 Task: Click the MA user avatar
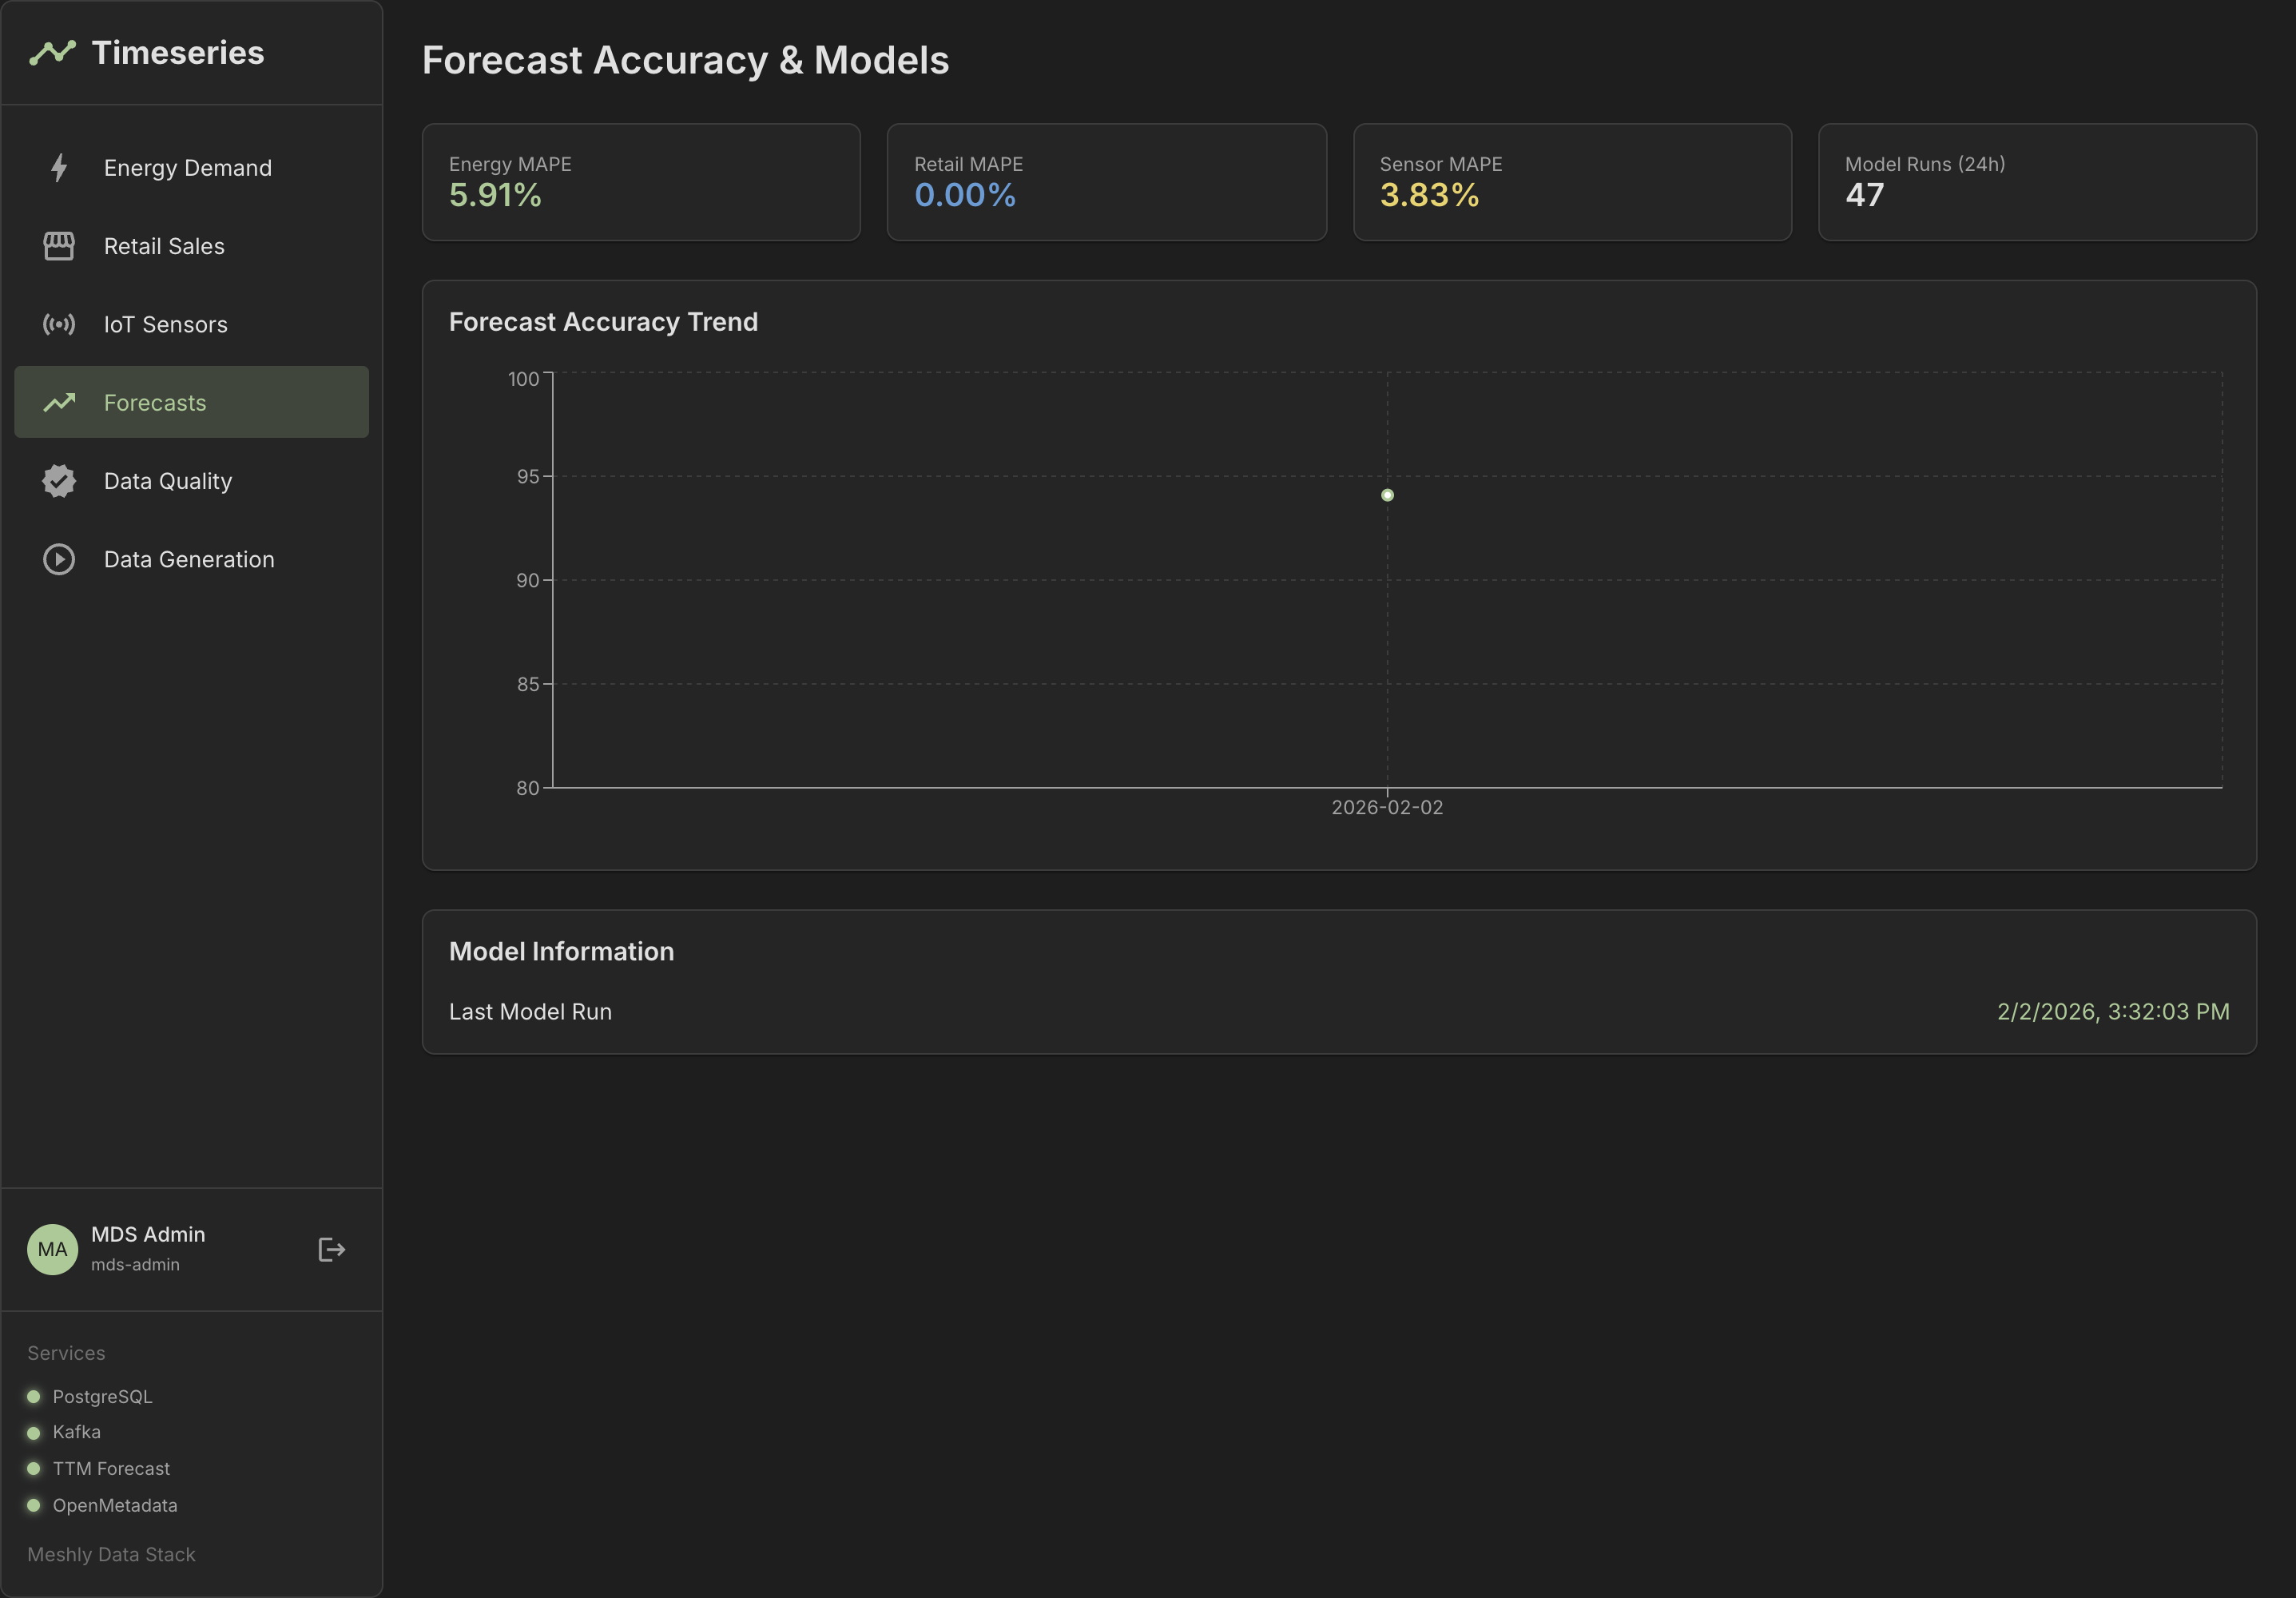[52, 1249]
